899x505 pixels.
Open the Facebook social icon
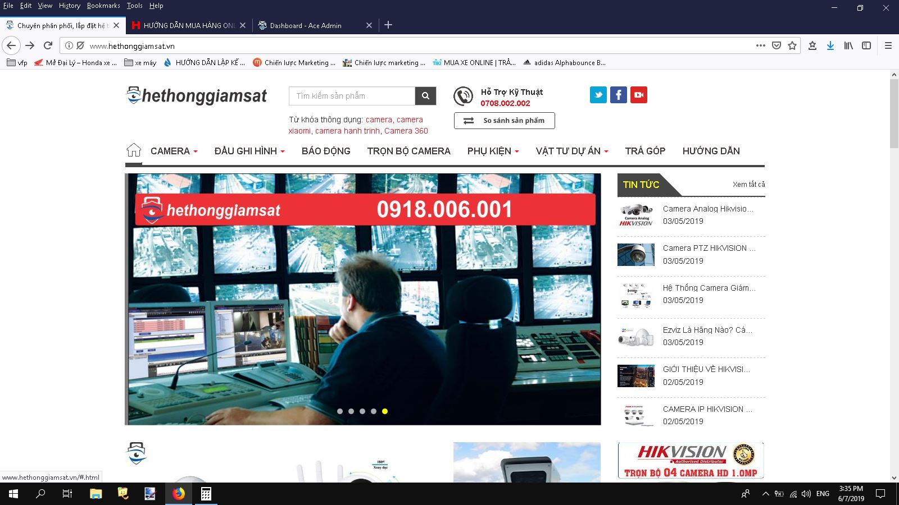point(619,95)
